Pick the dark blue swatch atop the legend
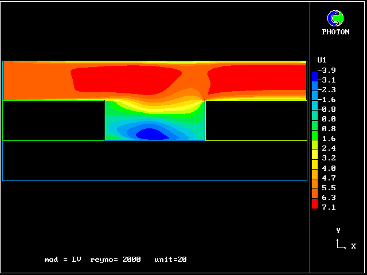The image size is (367, 275). (314, 76)
